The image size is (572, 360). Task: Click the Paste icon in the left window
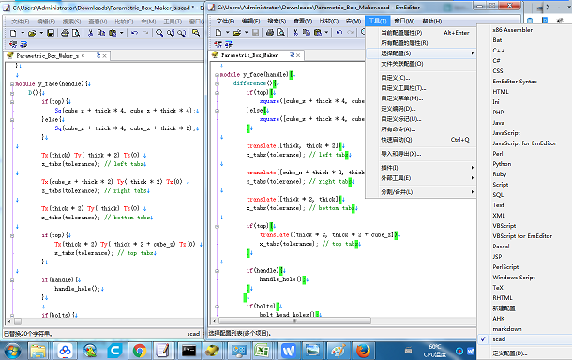113,33
